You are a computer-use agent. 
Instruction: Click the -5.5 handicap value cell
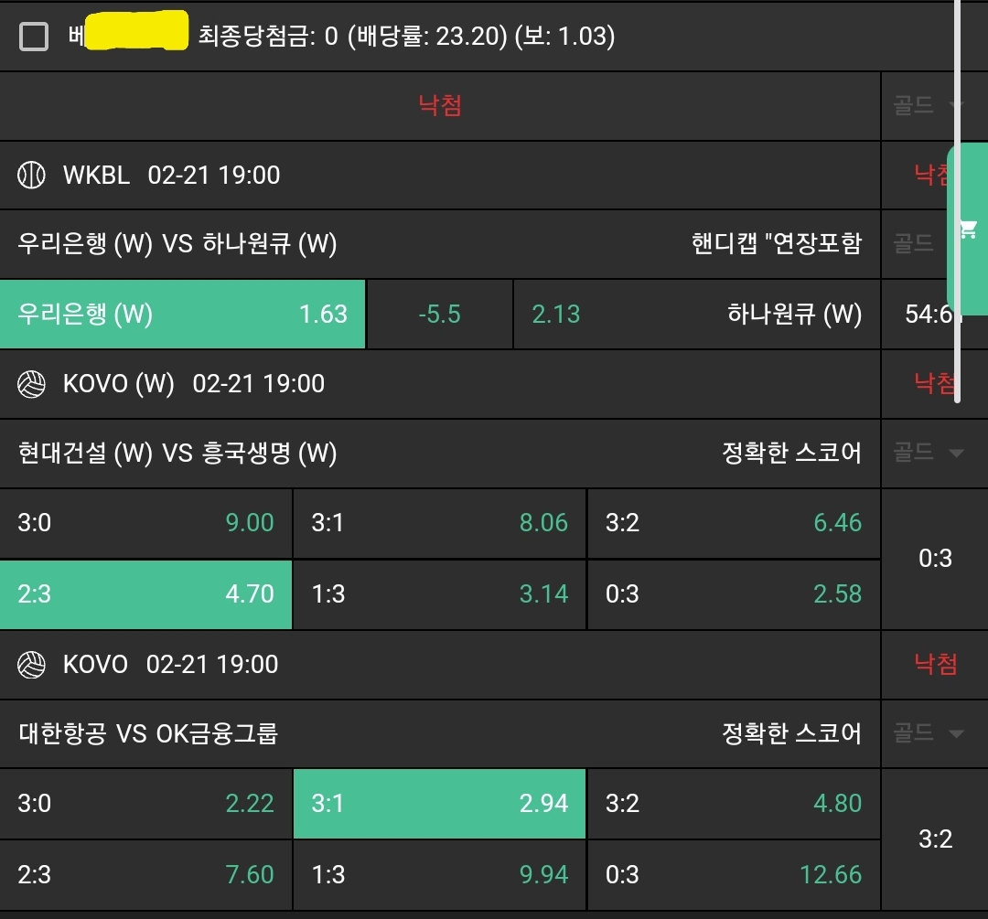coord(439,315)
